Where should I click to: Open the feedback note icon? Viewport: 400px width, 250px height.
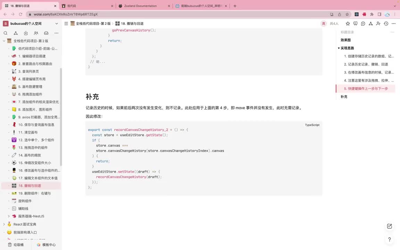[389, 226]
